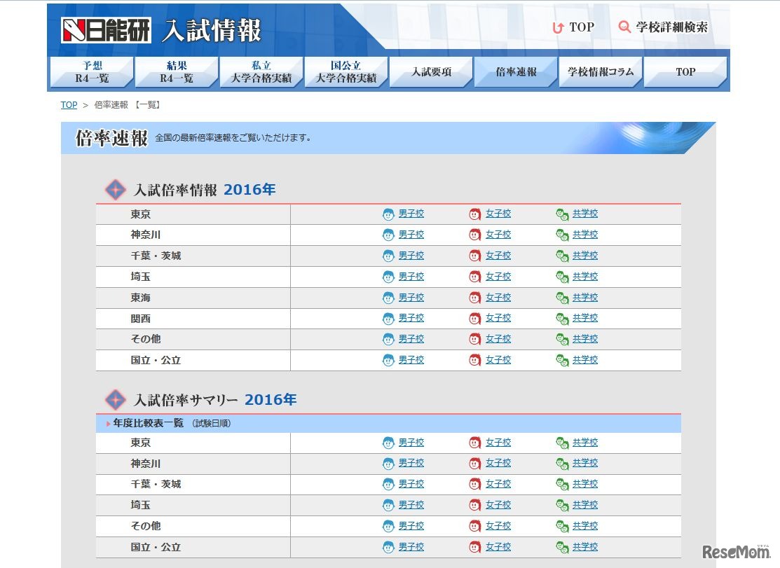Open the 私立大学合格実績 tab
The height and width of the screenshot is (568, 780).
pos(261,71)
